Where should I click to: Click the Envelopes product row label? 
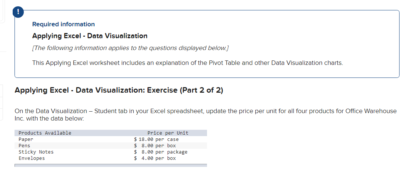point(32,158)
